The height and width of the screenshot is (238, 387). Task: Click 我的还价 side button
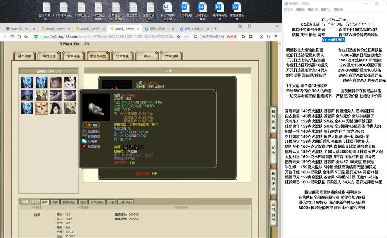pyautogui.click(x=273, y=181)
